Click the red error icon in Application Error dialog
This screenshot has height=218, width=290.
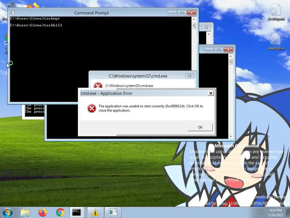(x=92, y=108)
